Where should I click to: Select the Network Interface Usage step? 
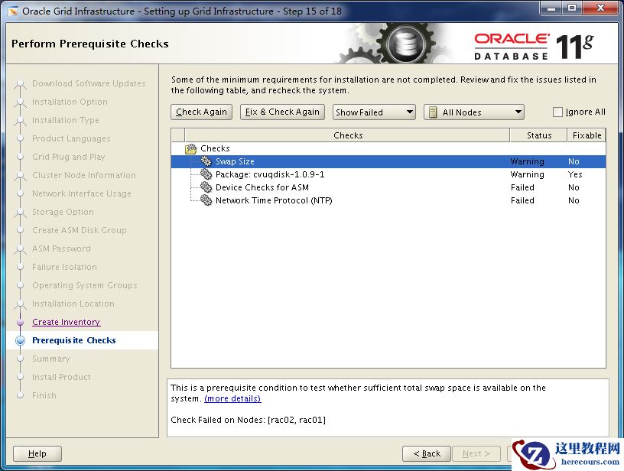tap(82, 193)
